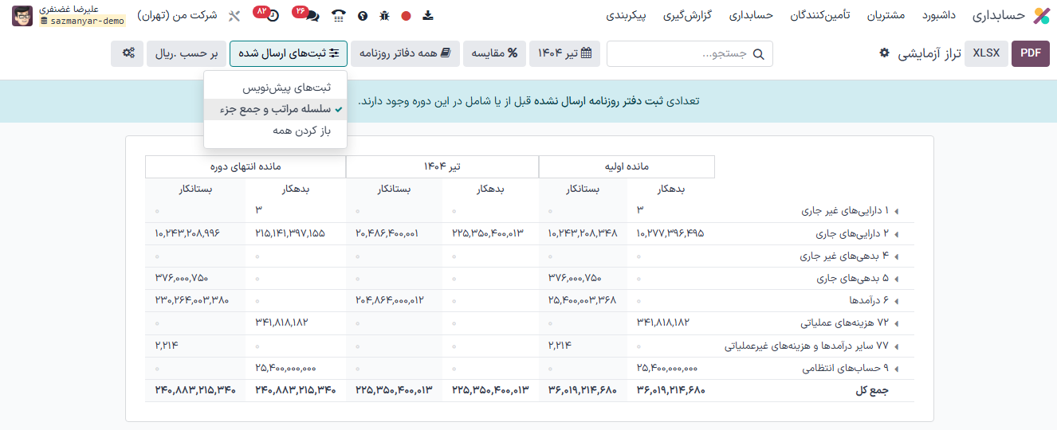Screen dimensions: 1057x430
Task: Click the download icon in top bar
Action: point(428,15)
